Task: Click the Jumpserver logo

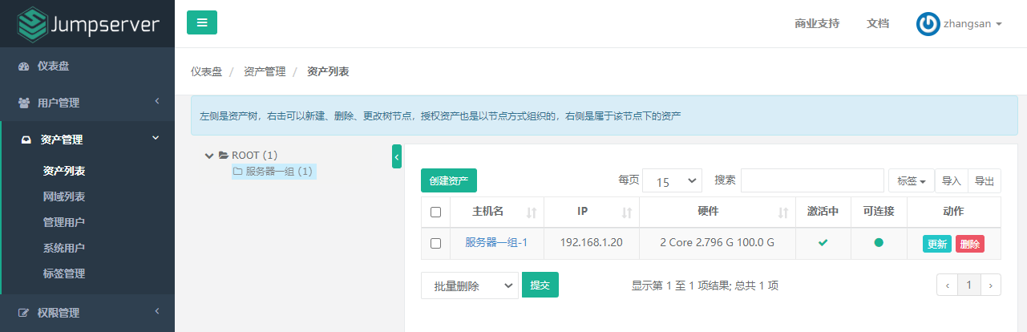Action: click(87, 23)
